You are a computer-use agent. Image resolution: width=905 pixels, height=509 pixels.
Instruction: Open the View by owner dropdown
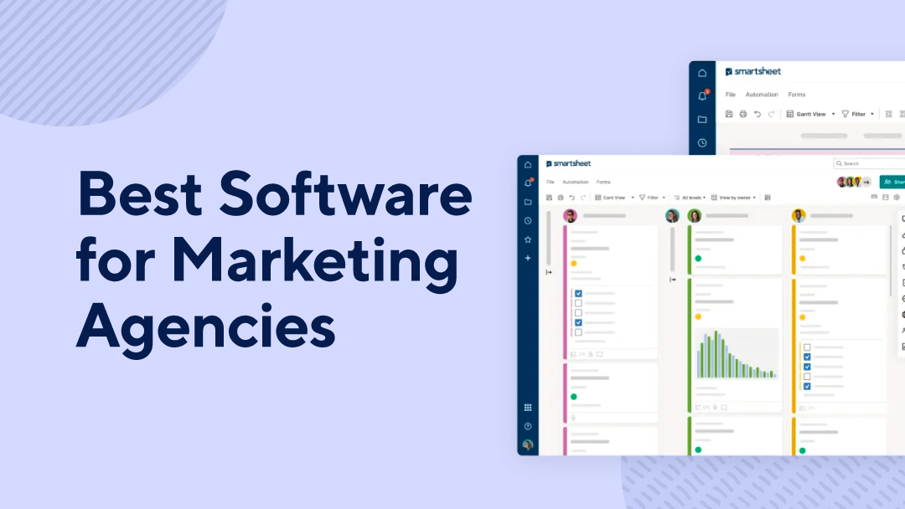[x=733, y=198]
